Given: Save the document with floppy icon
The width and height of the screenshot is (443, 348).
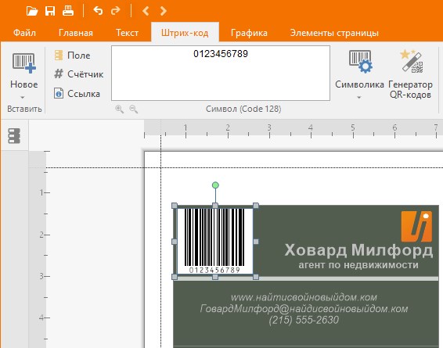Looking at the screenshot, I should coord(50,11).
